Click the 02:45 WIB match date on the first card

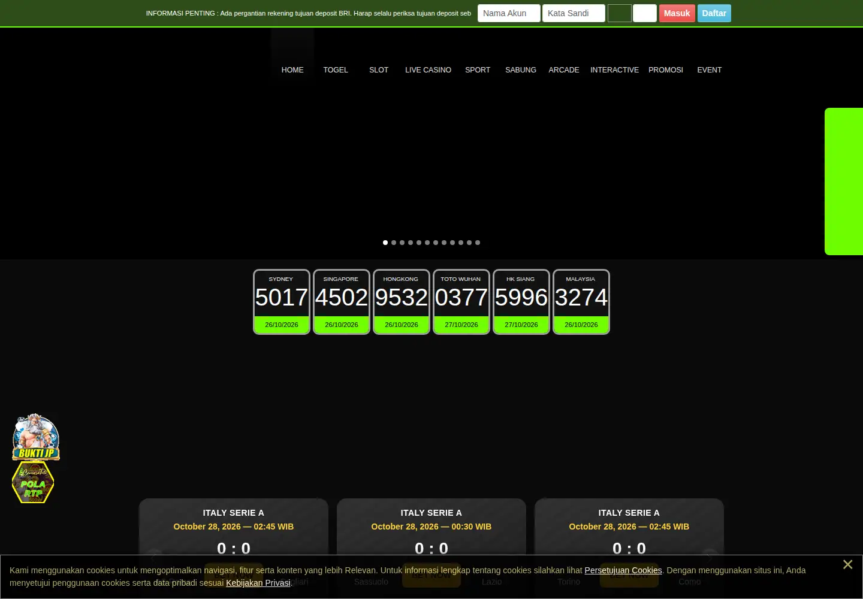point(234,527)
